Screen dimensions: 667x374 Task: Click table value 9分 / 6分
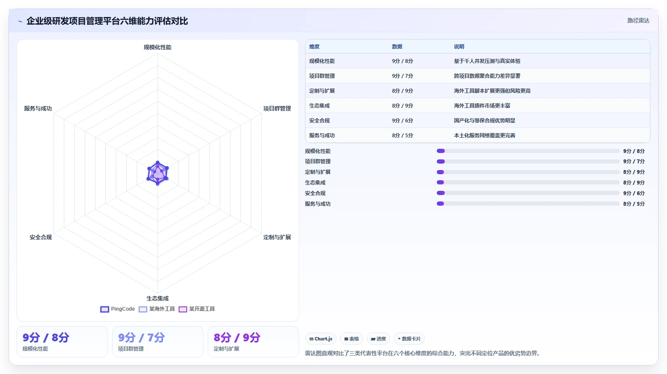402,121
